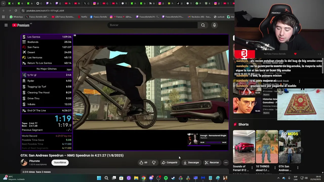Image resolution: width=324 pixels, height=182 pixels.
Task: Activate voice search microphone button
Action: point(214,25)
